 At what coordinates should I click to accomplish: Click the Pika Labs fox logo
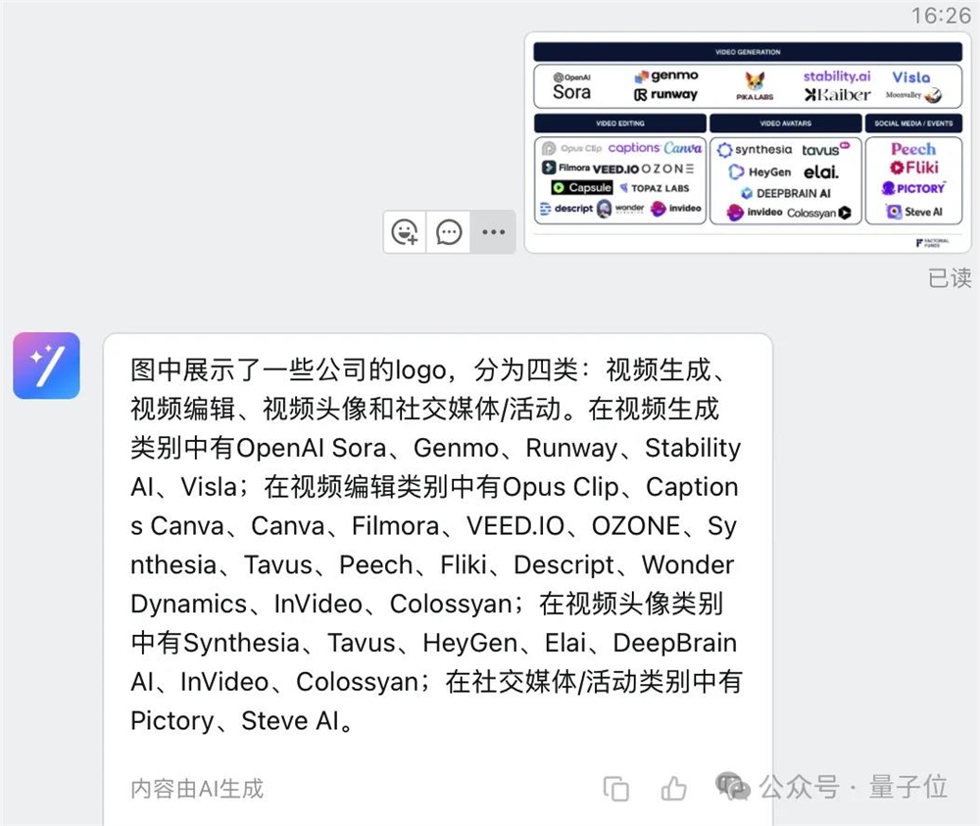tap(754, 83)
